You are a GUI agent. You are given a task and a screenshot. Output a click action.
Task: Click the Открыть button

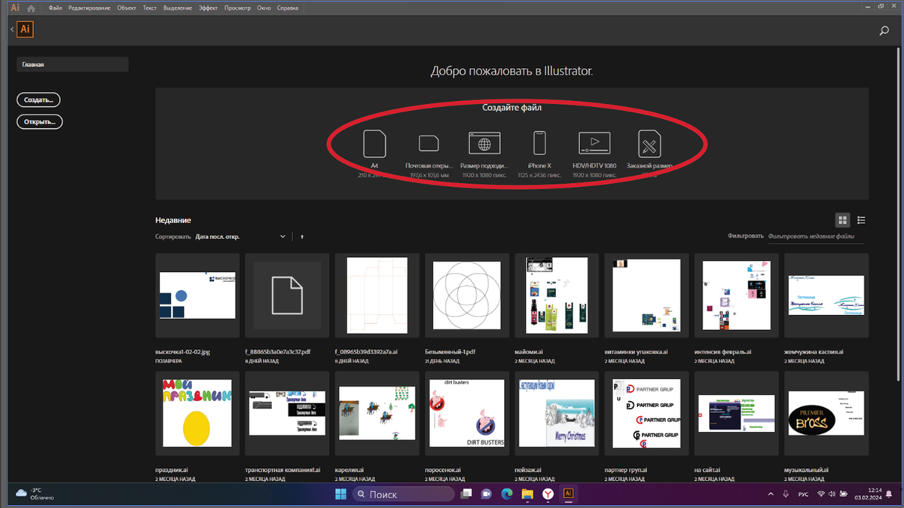point(40,121)
